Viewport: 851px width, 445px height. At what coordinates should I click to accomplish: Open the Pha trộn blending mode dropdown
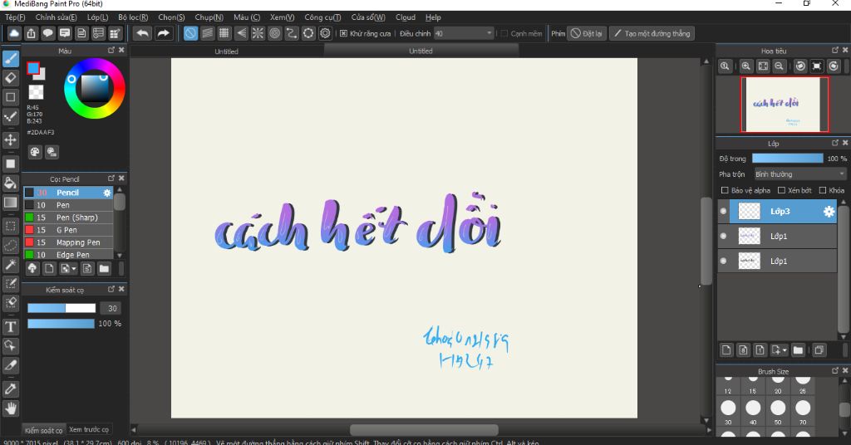pos(800,174)
